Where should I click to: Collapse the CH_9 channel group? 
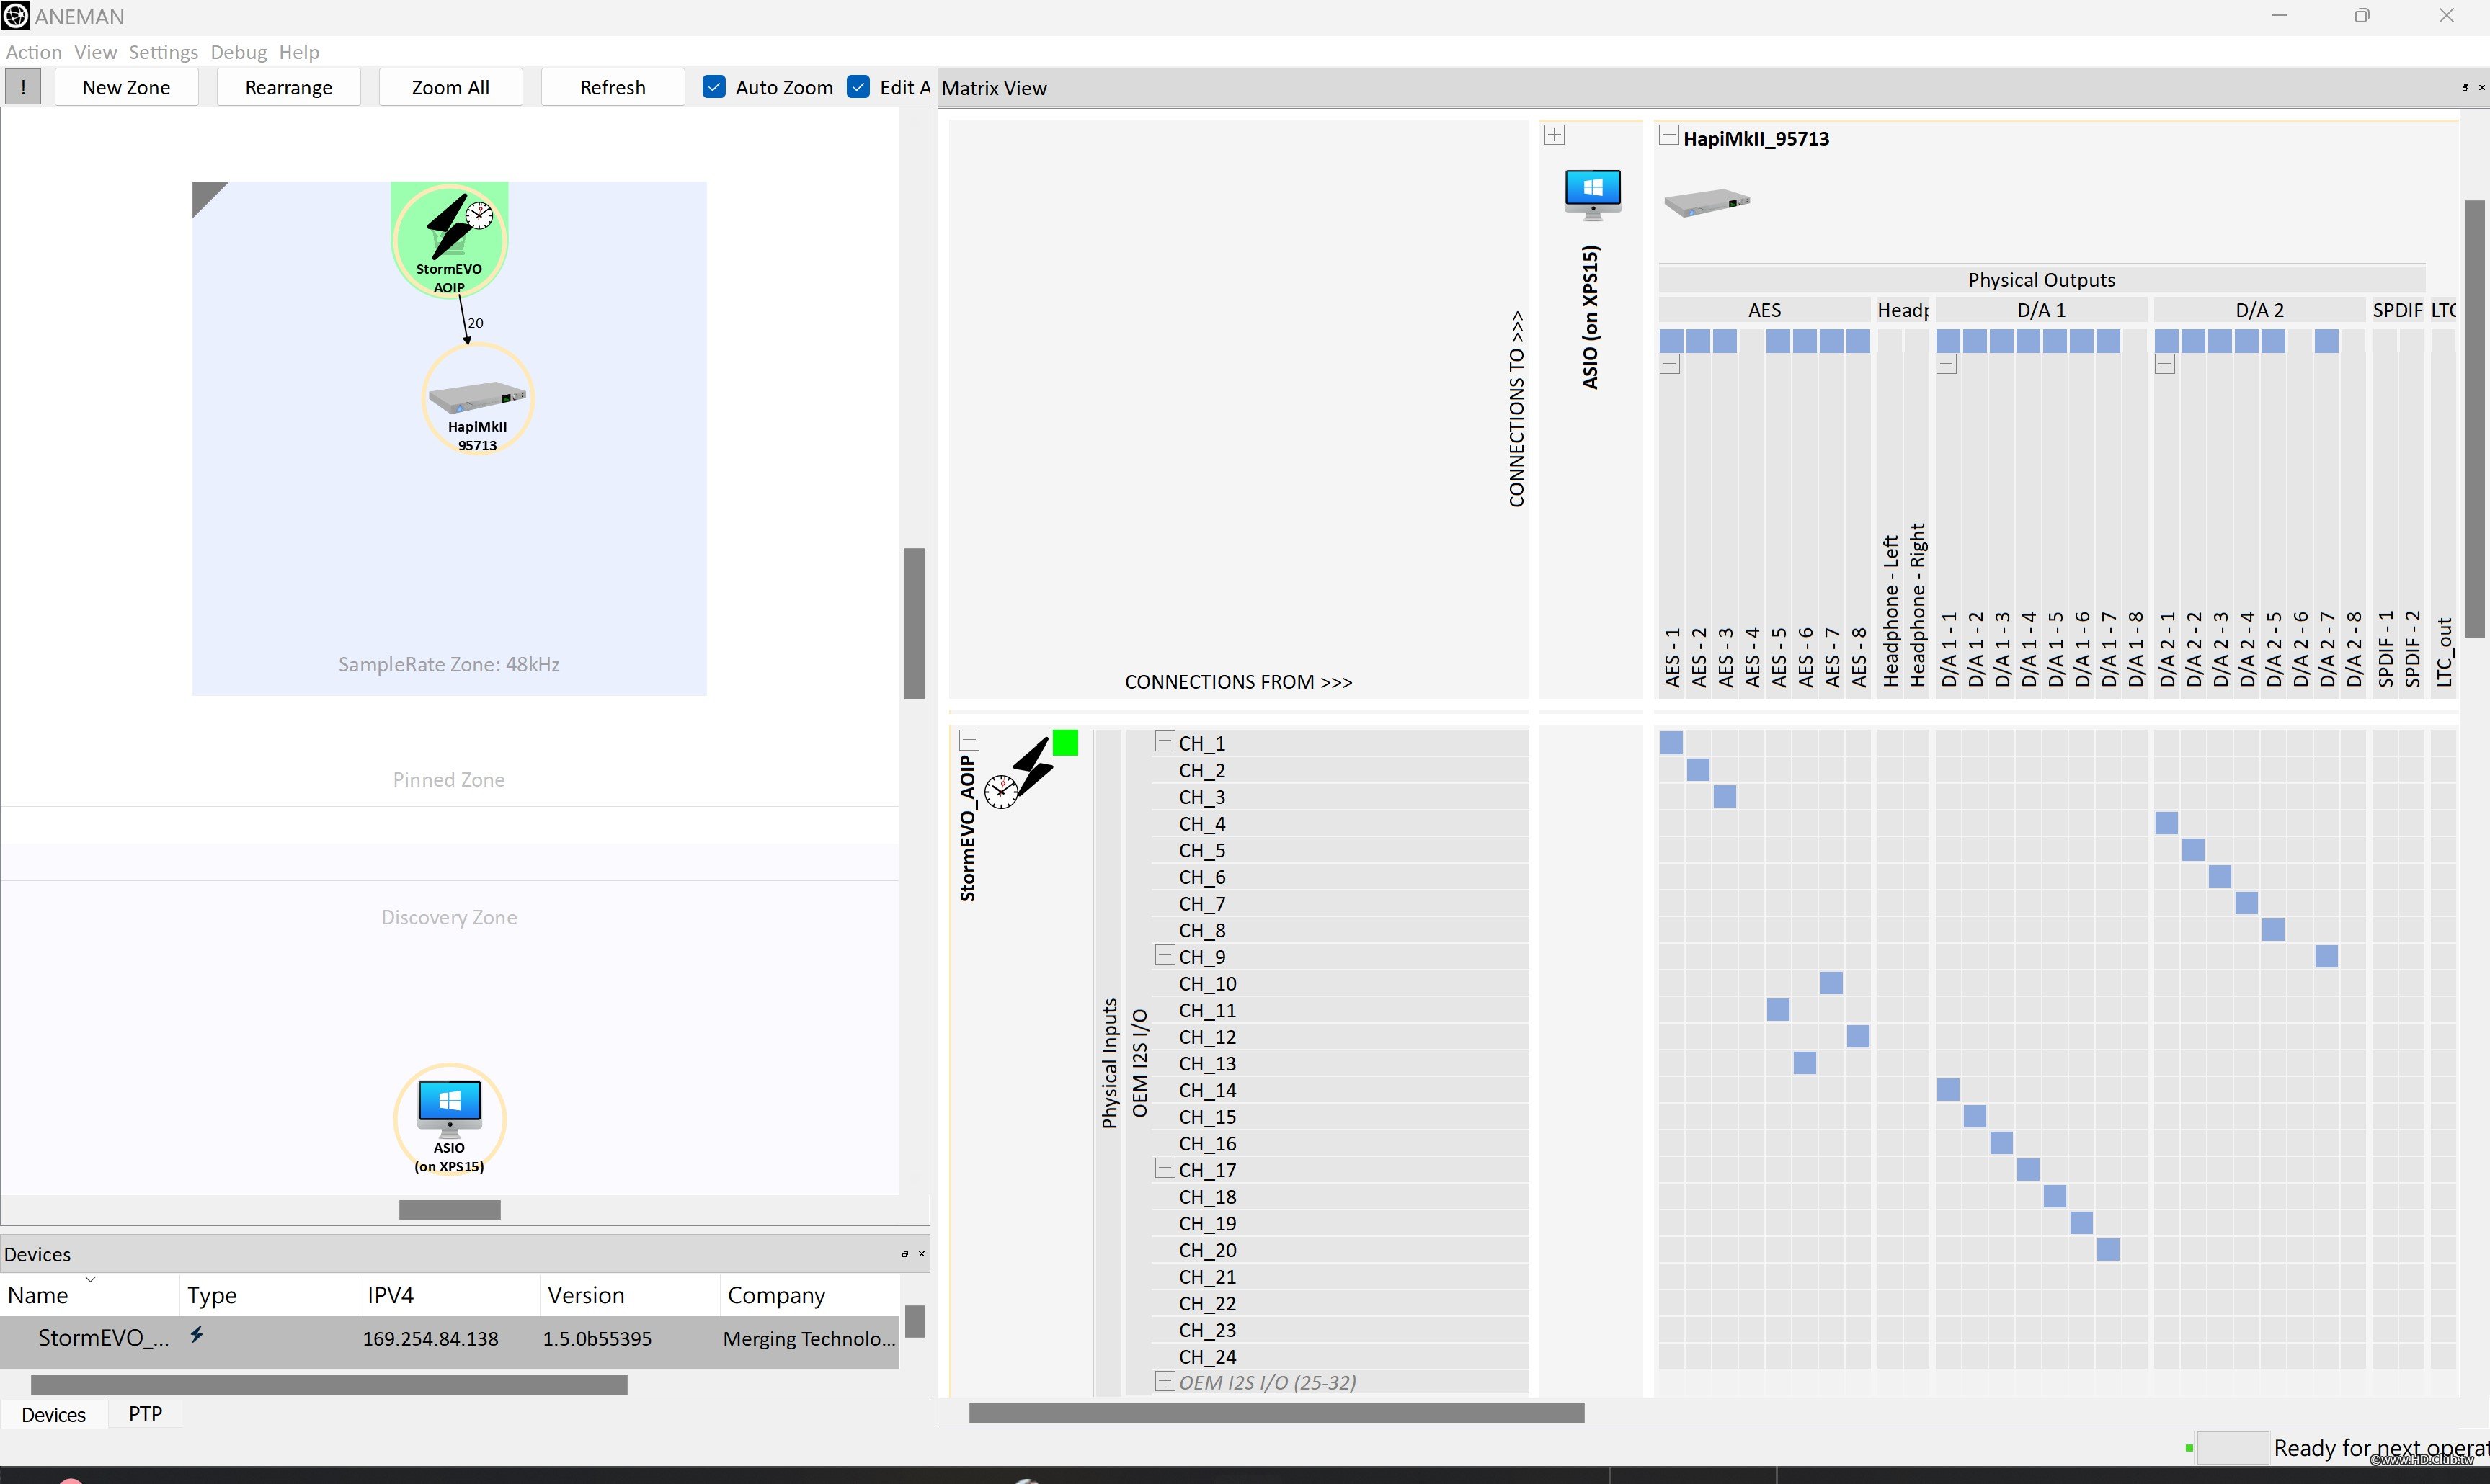point(1165,955)
